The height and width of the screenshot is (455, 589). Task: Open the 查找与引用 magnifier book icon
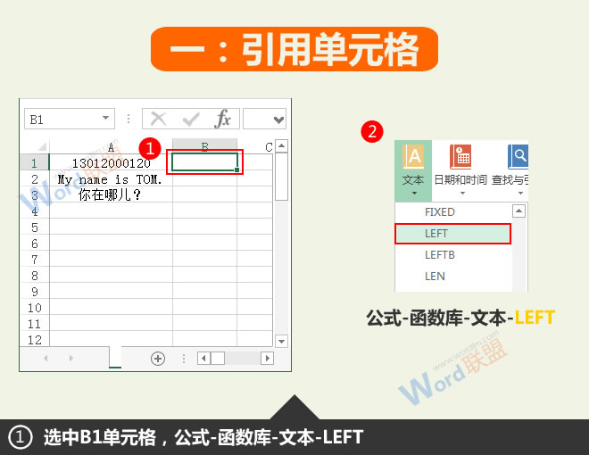click(518, 156)
